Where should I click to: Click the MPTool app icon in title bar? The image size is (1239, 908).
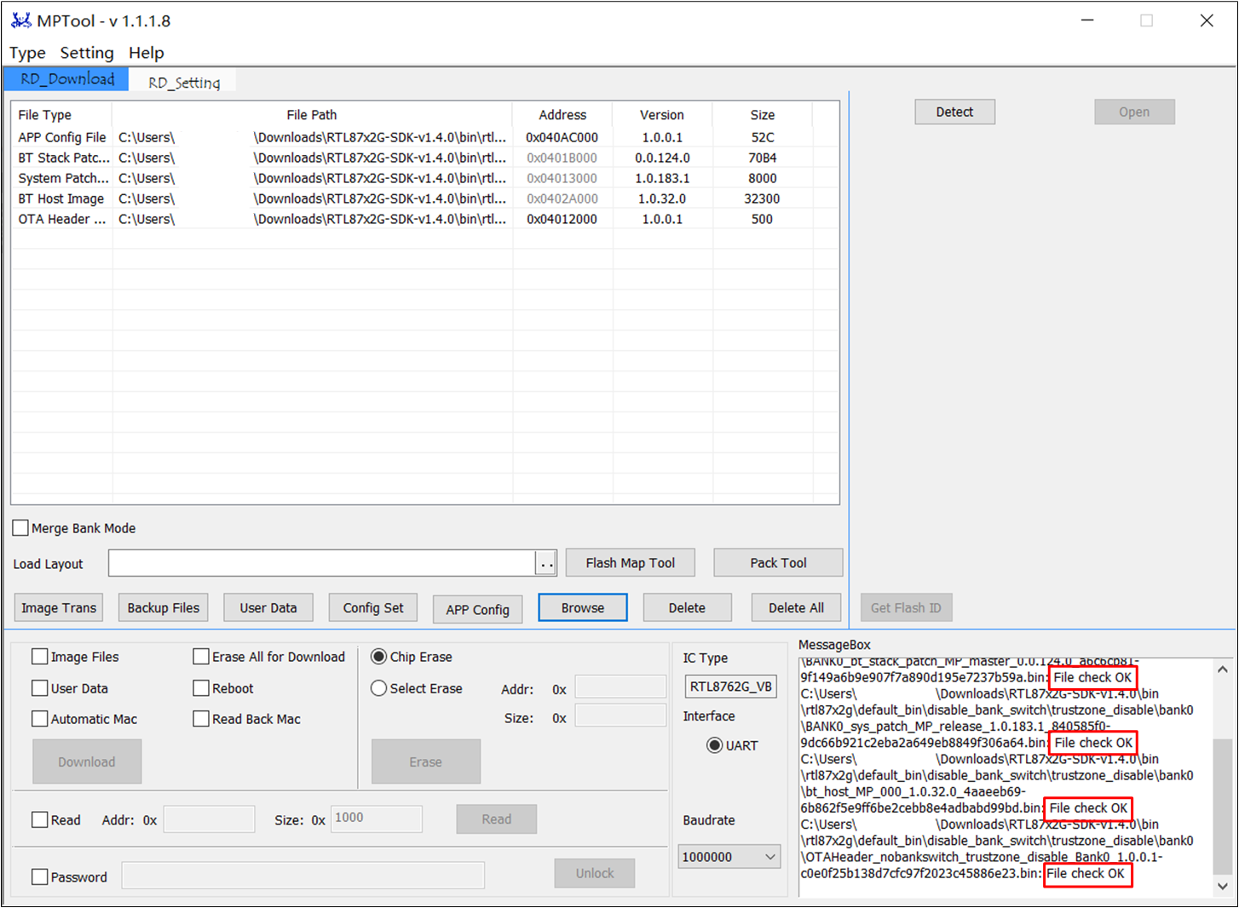tap(20, 20)
